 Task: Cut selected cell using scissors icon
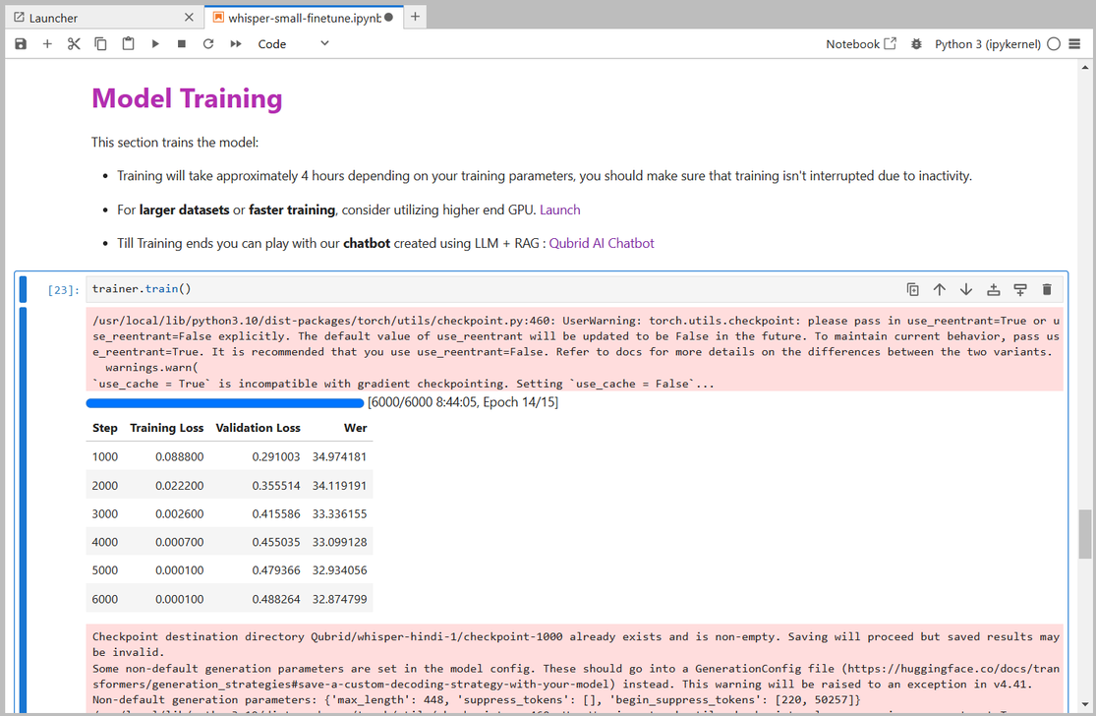pyautogui.click(x=74, y=44)
